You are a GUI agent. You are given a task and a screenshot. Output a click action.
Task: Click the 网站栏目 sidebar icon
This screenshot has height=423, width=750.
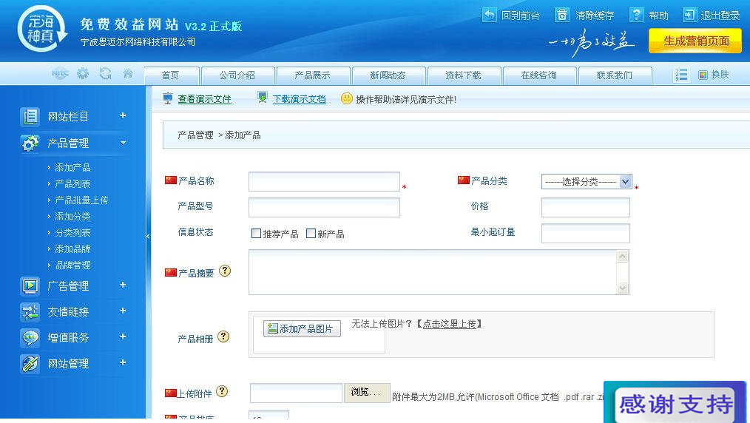pos(30,117)
